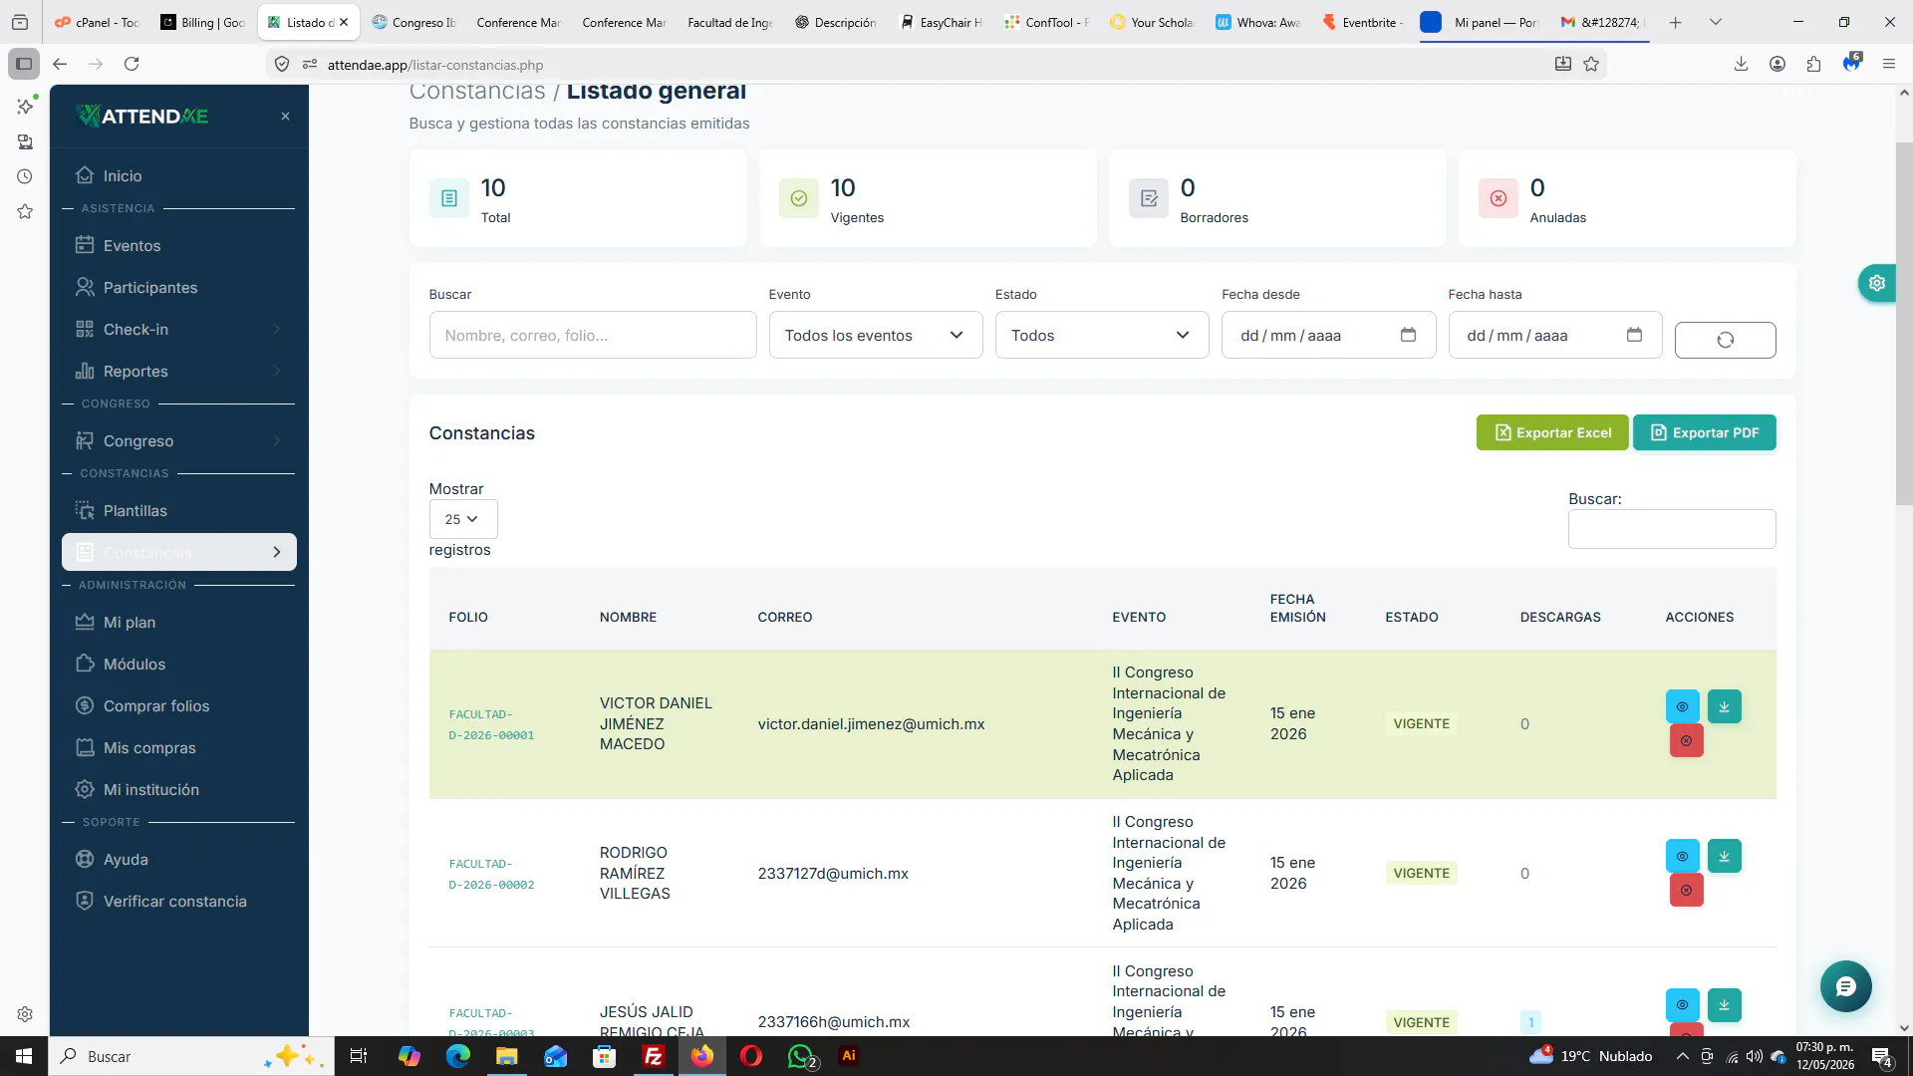Bookmark this page with star icon
1913x1076 pixels.
coord(1591,64)
